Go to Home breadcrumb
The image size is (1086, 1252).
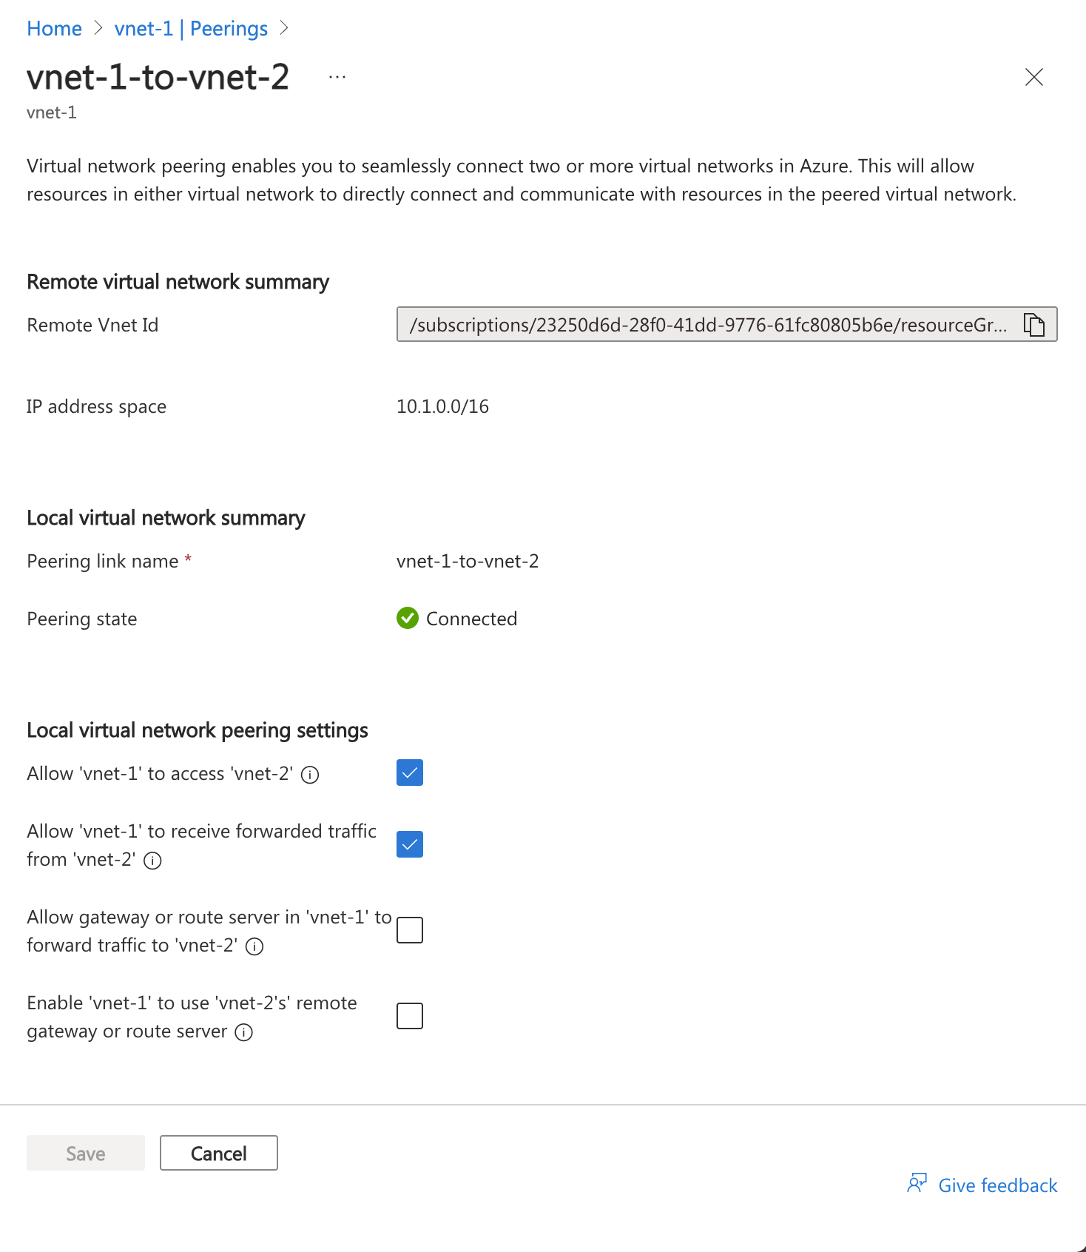(x=54, y=28)
